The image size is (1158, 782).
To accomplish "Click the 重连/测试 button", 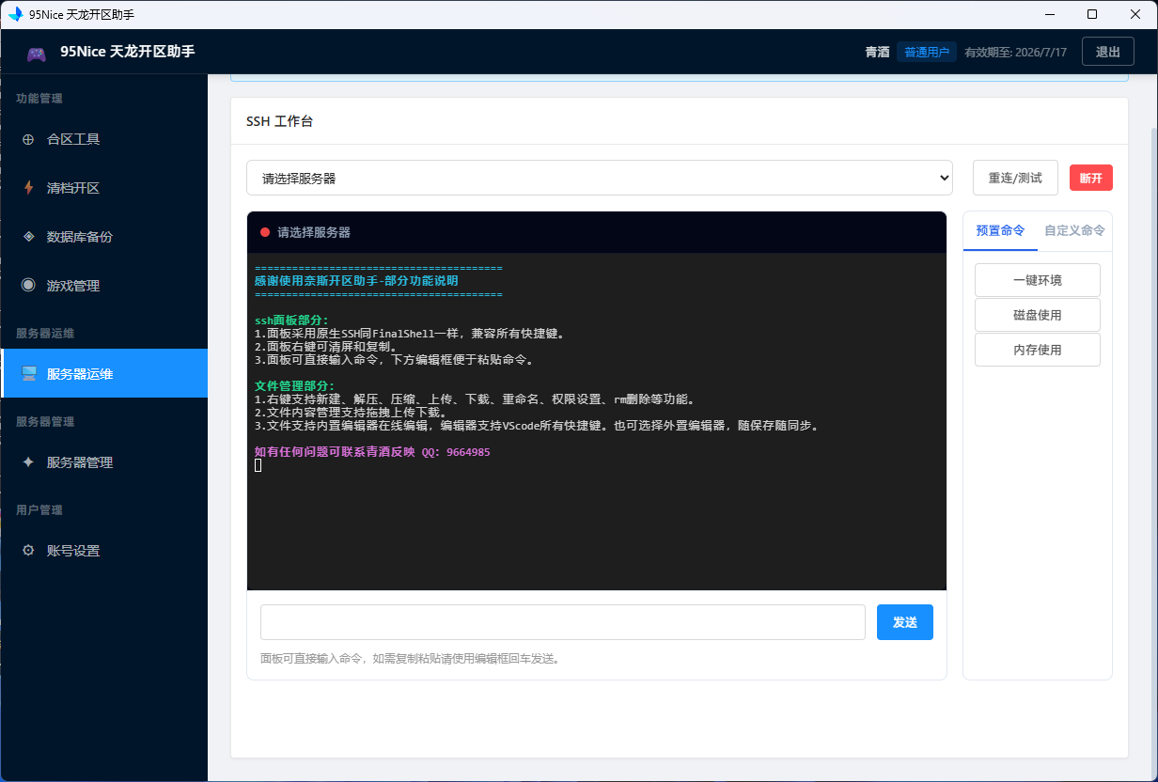I will (1015, 178).
